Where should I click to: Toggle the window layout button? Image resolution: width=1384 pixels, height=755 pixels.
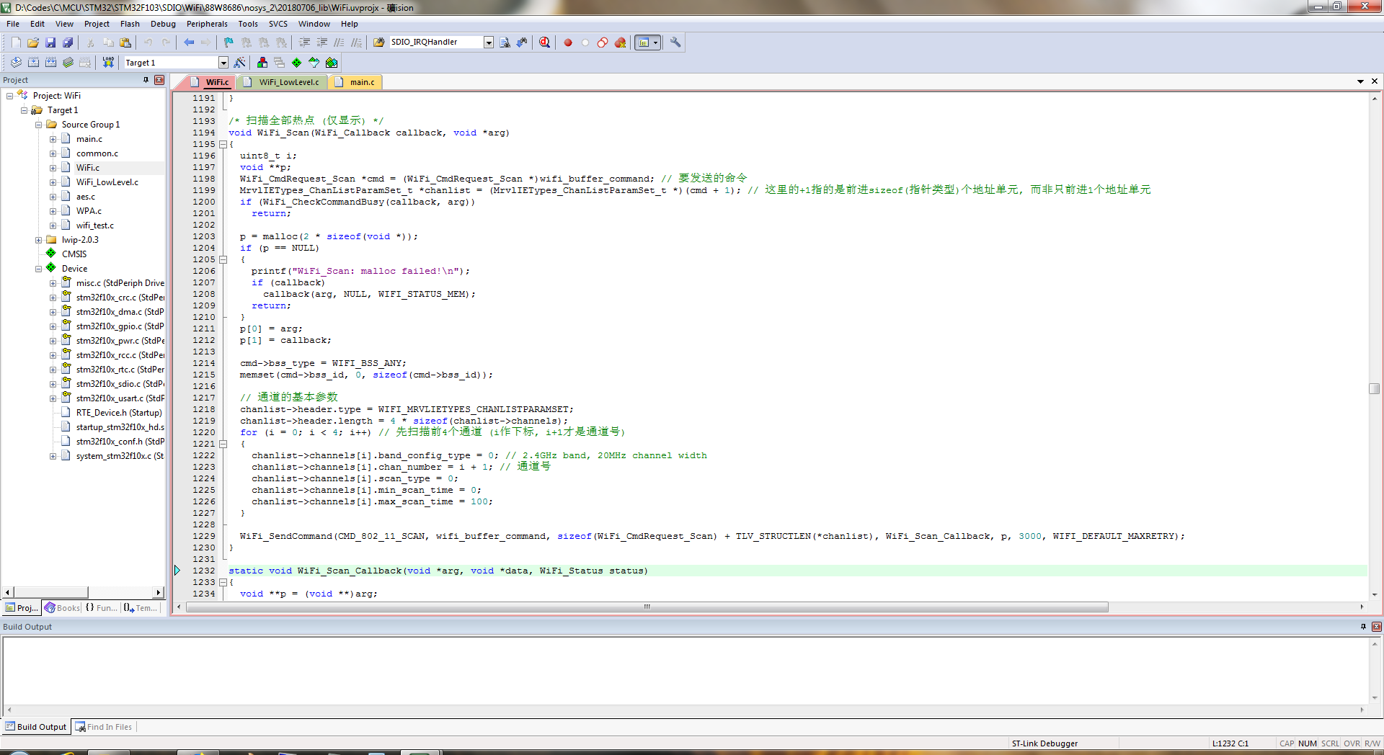(x=644, y=43)
